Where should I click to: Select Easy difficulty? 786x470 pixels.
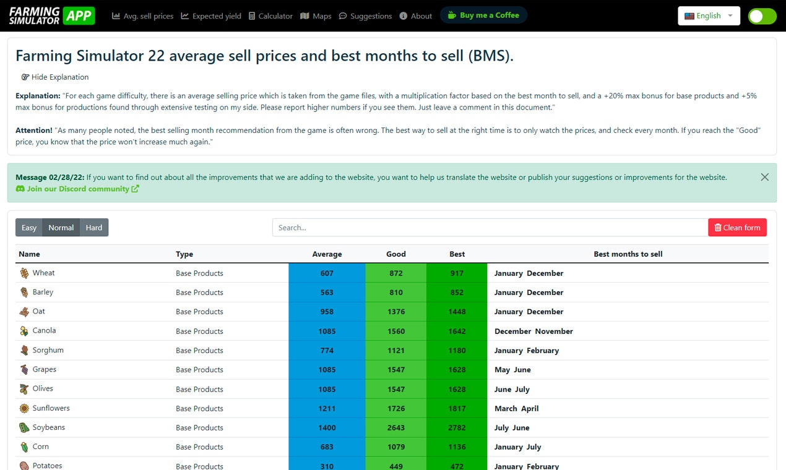29,228
